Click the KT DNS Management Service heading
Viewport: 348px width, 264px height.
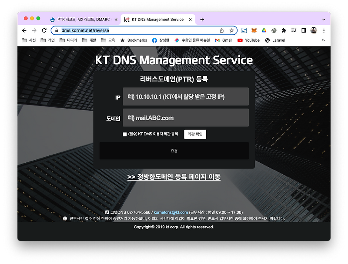tap(174, 60)
